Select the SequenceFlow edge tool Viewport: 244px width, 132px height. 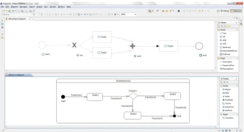coord(227,65)
